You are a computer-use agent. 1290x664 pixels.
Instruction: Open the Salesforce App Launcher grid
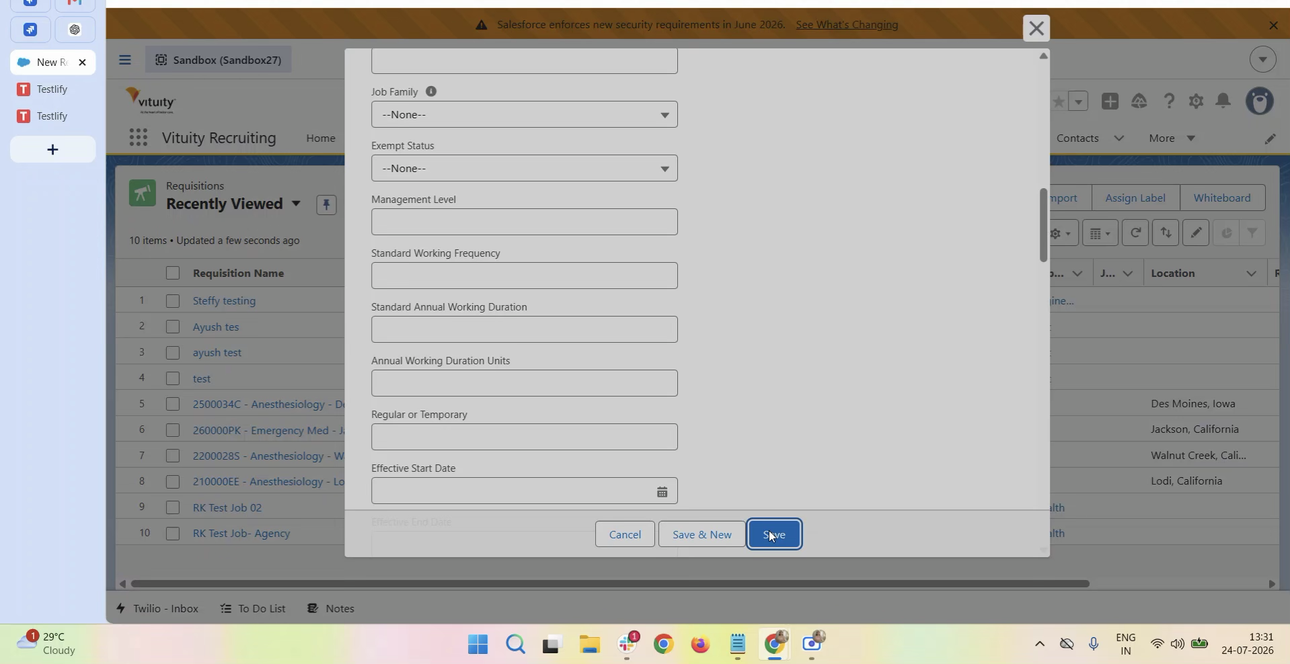pyautogui.click(x=138, y=138)
